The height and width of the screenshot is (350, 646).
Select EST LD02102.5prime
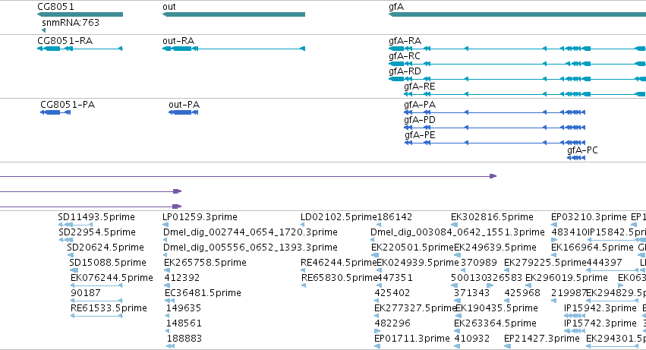[x=339, y=217]
